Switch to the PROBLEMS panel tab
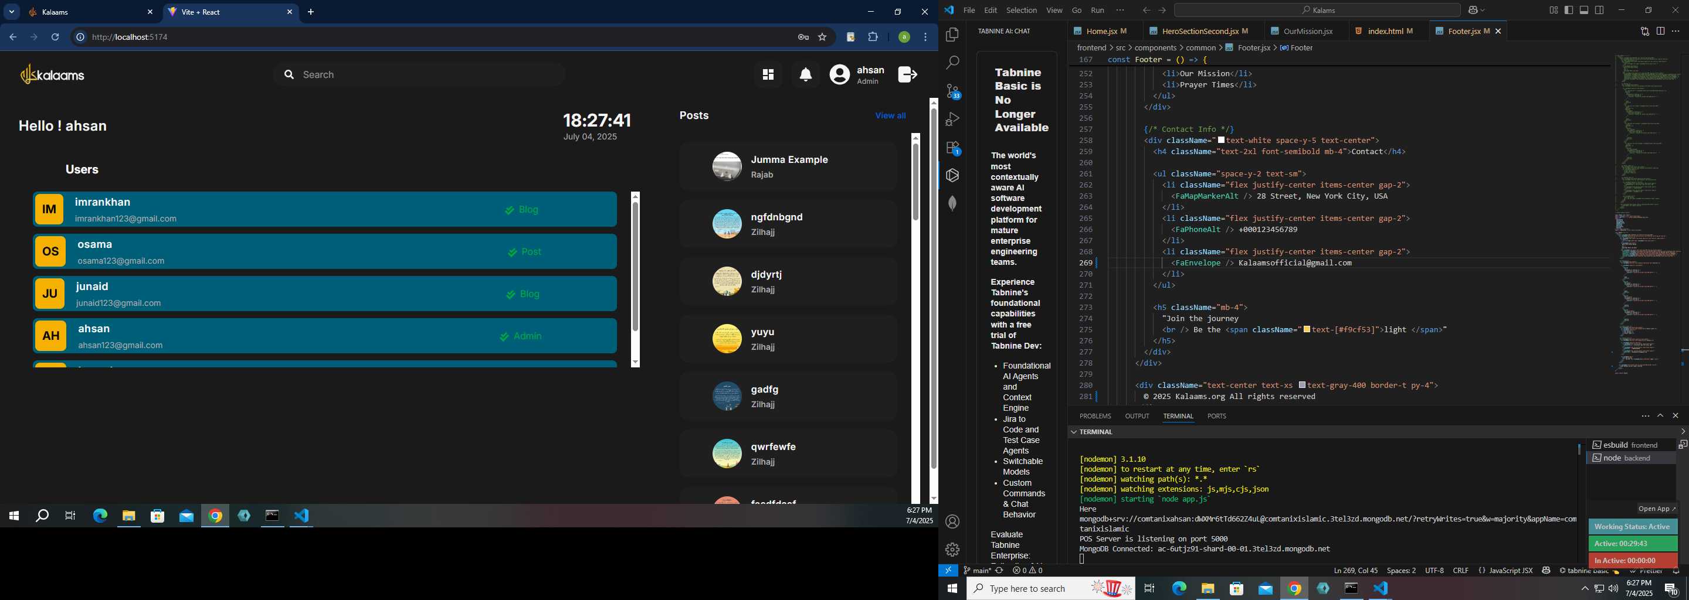1689x600 pixels. click(x=1095, y=416)
